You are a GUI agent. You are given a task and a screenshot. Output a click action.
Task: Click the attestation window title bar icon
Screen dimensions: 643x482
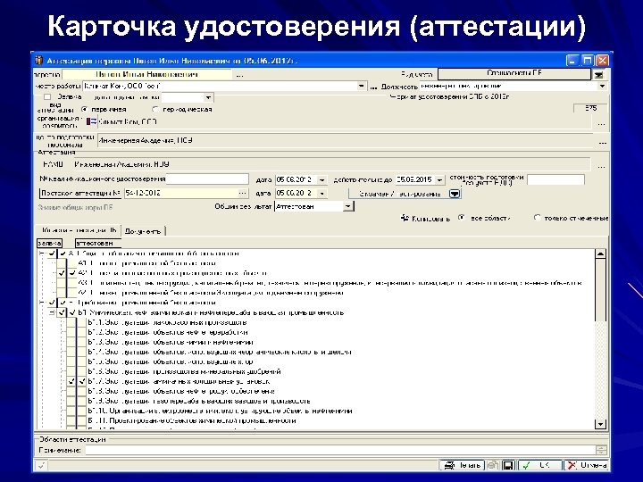pos(39,61)
